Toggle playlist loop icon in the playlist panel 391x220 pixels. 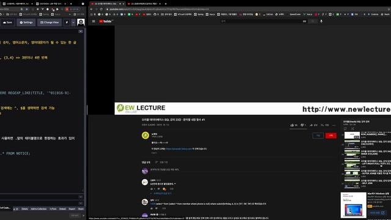345,129
